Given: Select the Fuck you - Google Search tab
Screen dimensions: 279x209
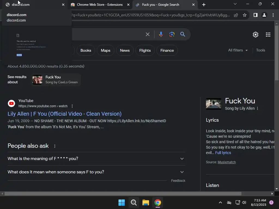Looking at the screenshot, I should (x=165, y=5).
